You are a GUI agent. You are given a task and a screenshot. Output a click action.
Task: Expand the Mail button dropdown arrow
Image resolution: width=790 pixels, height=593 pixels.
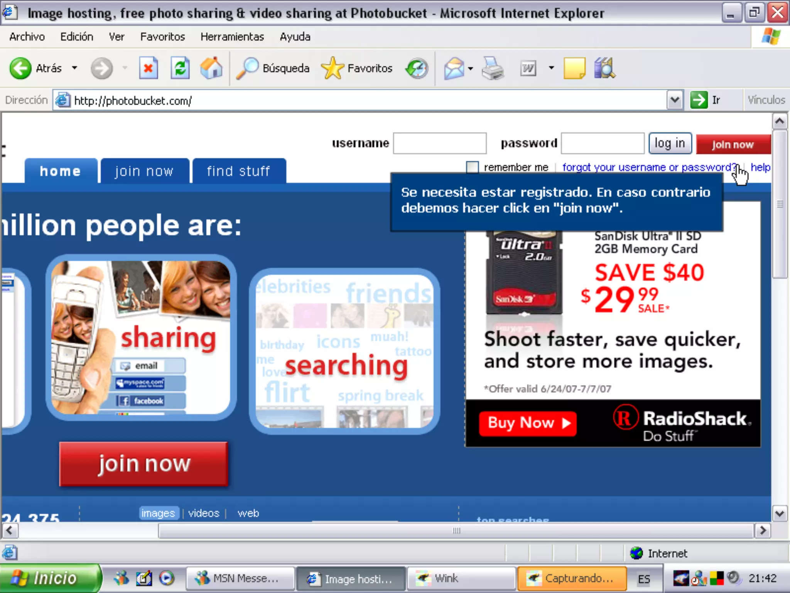[471, 68]
